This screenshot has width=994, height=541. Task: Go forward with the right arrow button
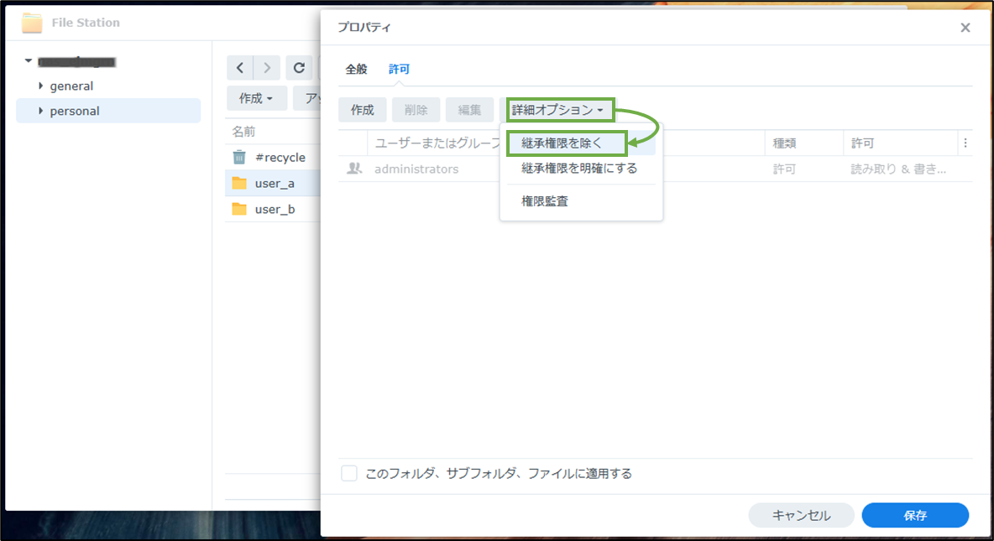(267, 68)
